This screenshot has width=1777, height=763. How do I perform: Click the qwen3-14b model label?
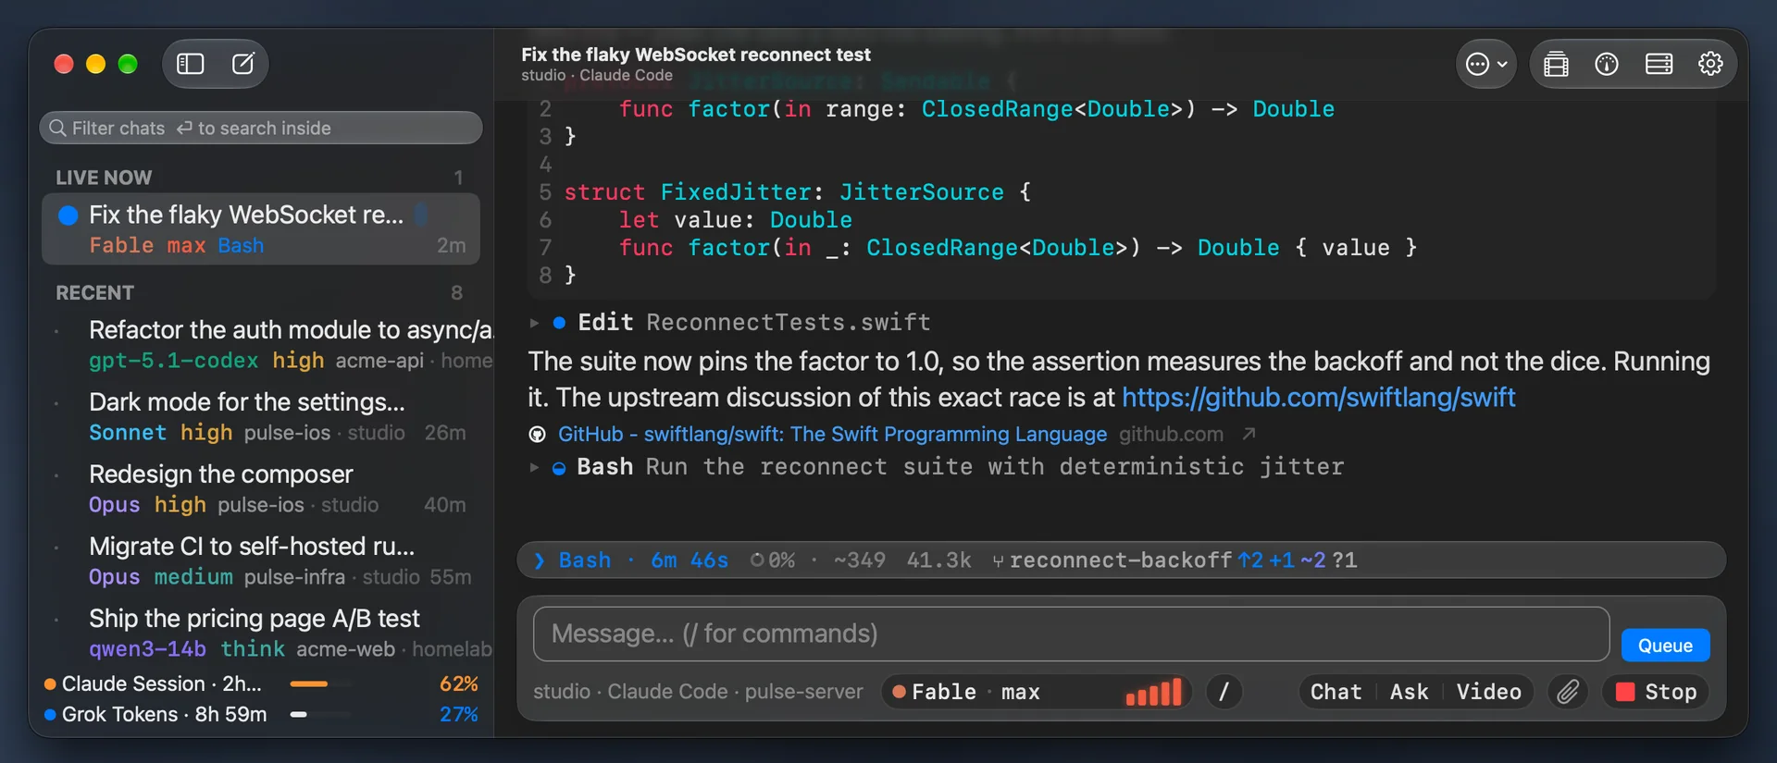pyautogui.click(x=147, y=649)
